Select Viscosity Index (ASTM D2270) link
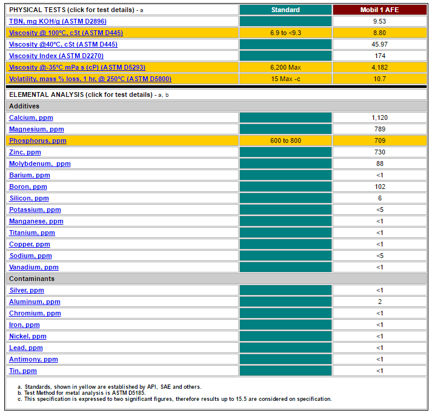This screenshot has height=413, width=432. (56, 56)
